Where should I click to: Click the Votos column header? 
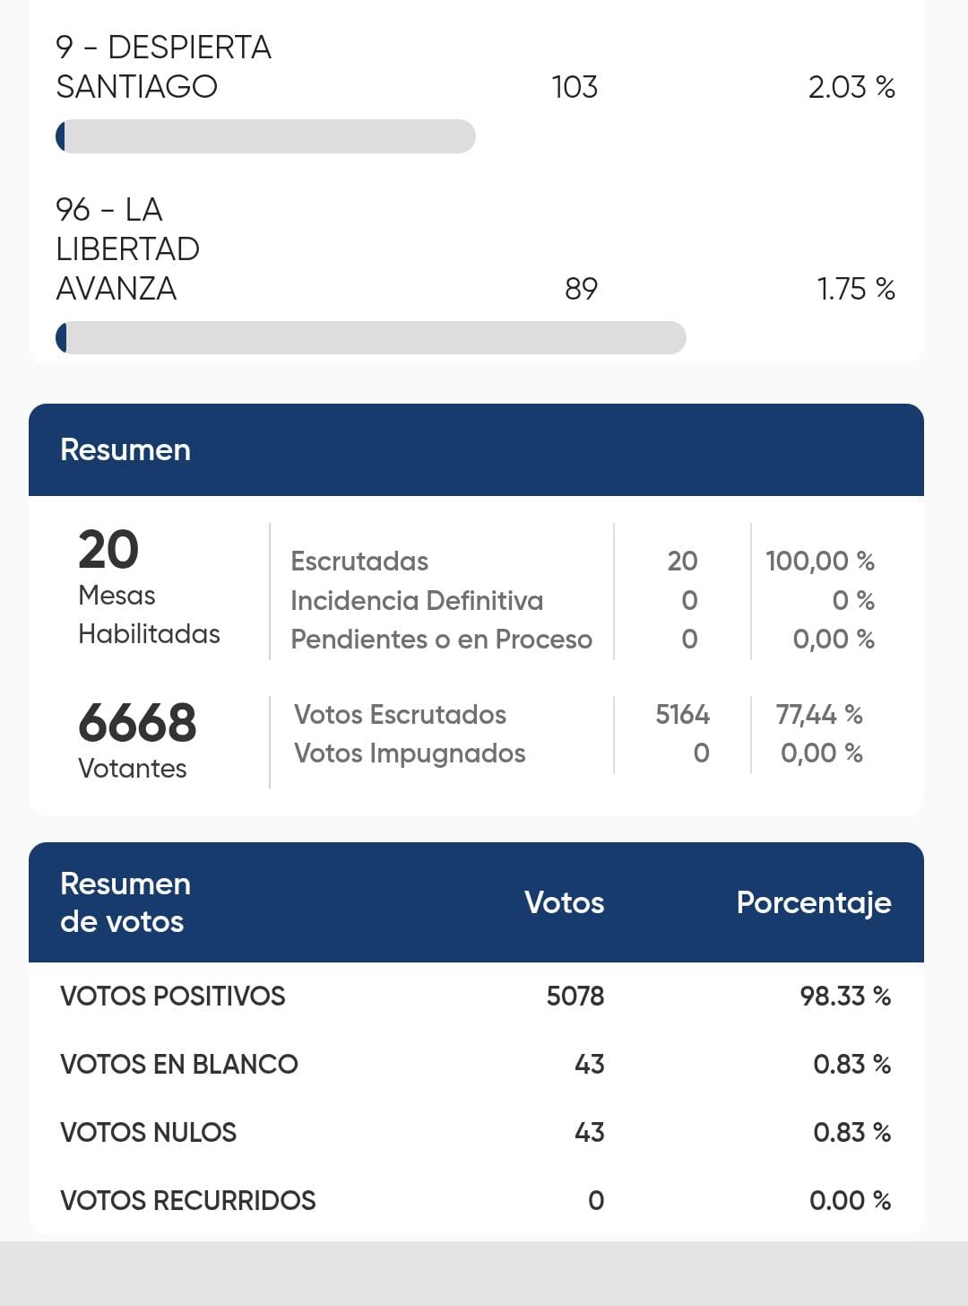(564, 902)
